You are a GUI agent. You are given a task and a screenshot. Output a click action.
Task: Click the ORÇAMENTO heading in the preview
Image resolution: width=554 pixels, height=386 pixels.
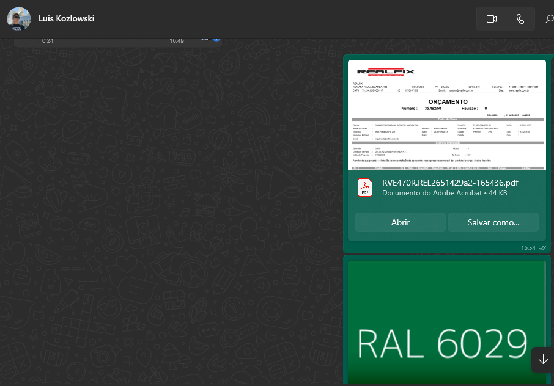coord(448,102)
